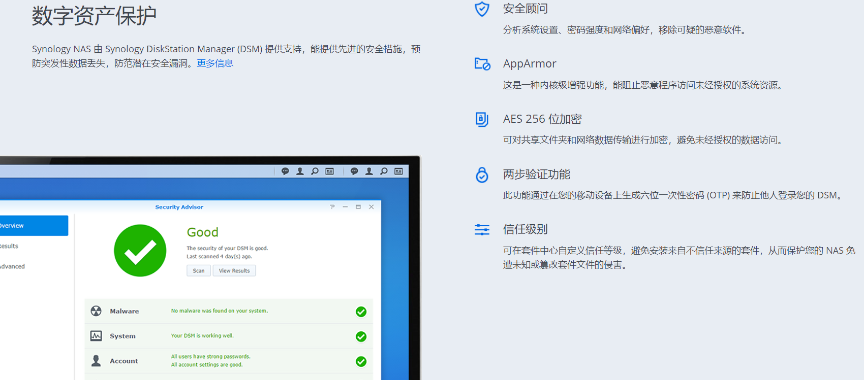Open the 更多信息 link
864x380 pixels.
click(x=215, y=63)
